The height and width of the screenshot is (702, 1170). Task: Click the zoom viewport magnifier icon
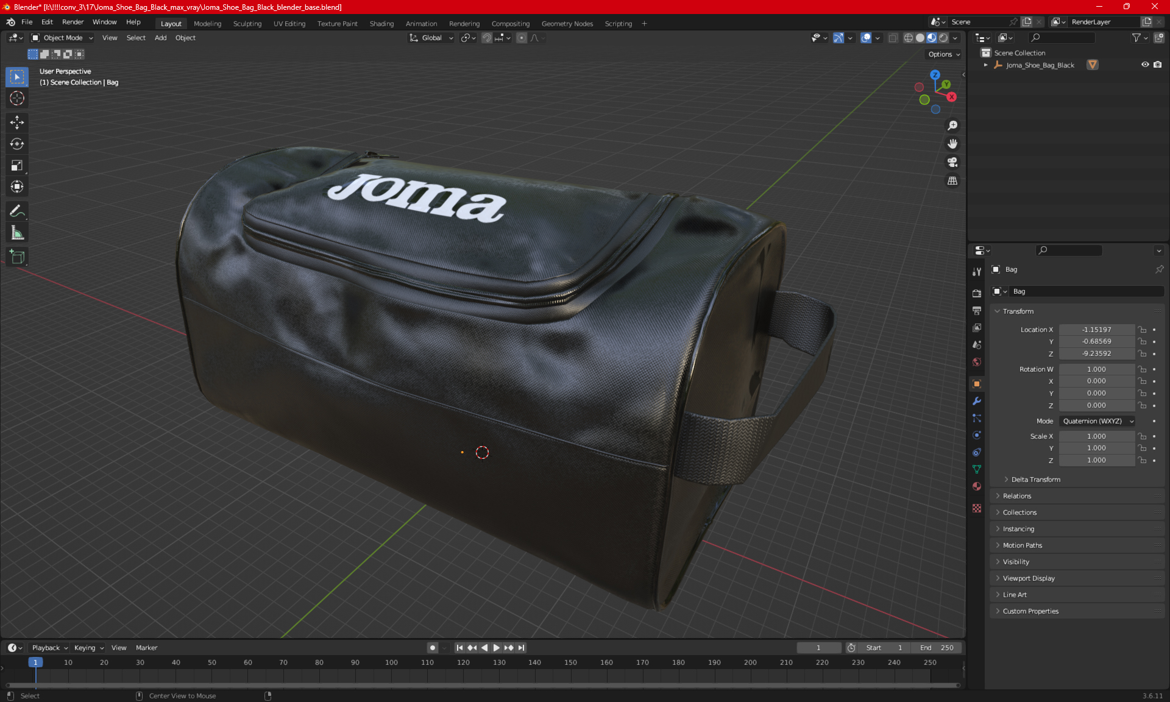pyautogui.click(x=952, y=126)
